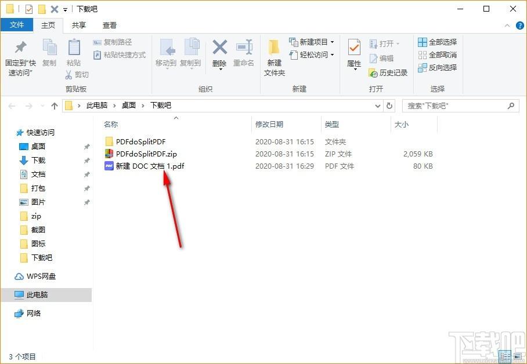Click the Up one level arrow
Image resolution: width=527 pixels, height=364 pixels.
click(55, 106)
